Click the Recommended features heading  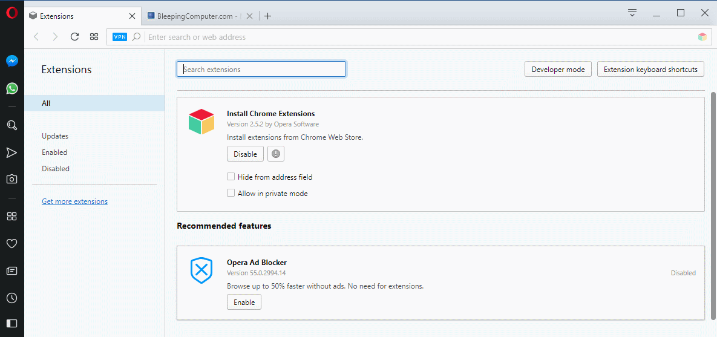click(x=224, y=226)
